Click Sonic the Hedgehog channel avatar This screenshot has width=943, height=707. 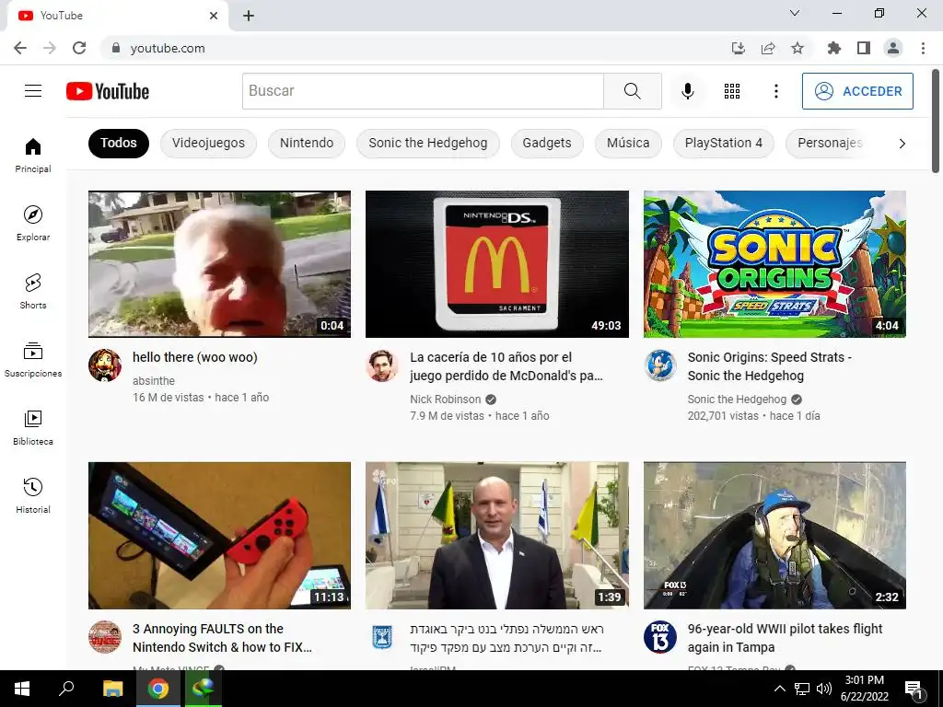click(660, 365)
